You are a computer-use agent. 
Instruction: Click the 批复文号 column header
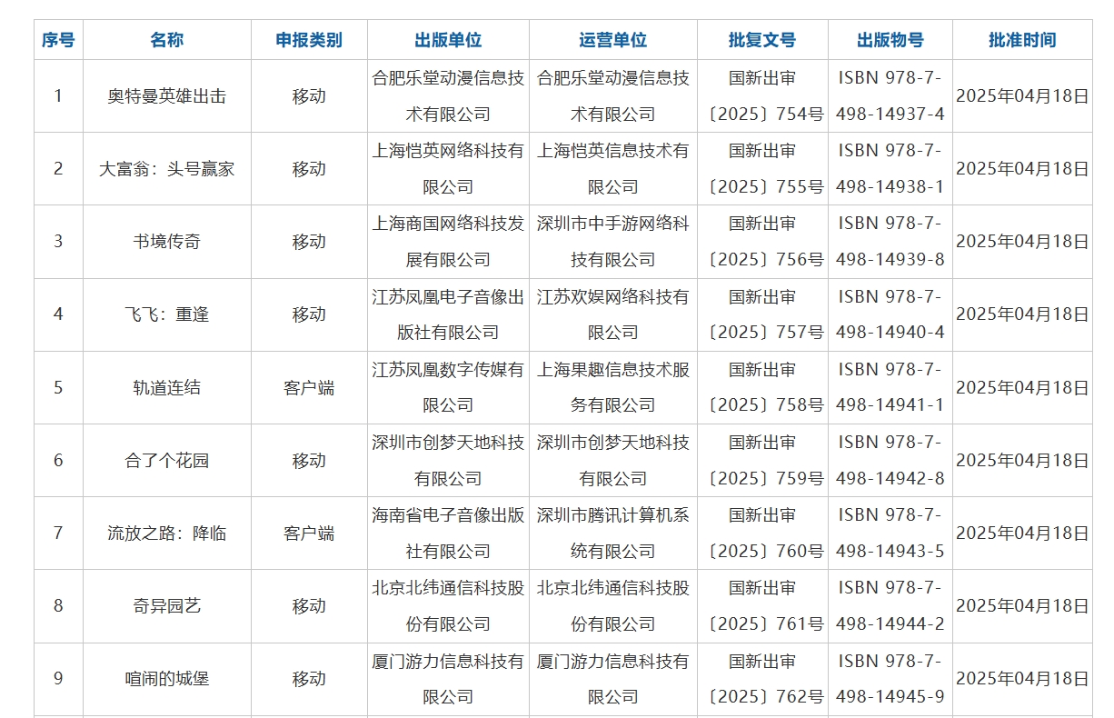(x=762, y=40)
